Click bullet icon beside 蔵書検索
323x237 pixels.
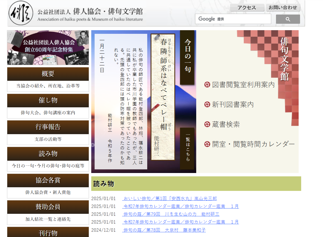point(207,124)
